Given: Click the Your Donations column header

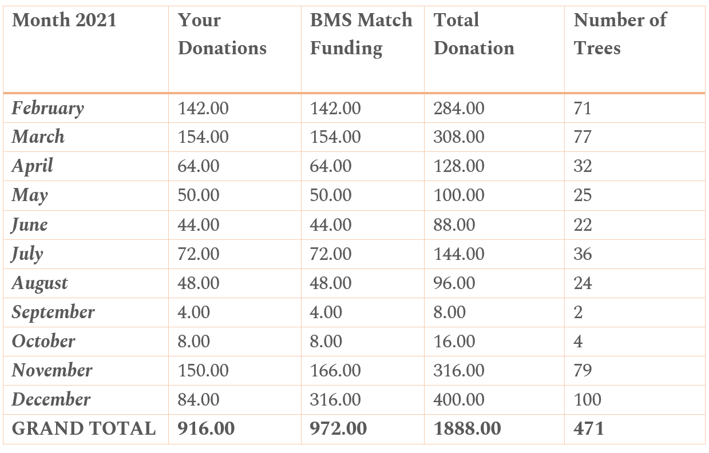Looking at the screenshot, I should [235, 49].
